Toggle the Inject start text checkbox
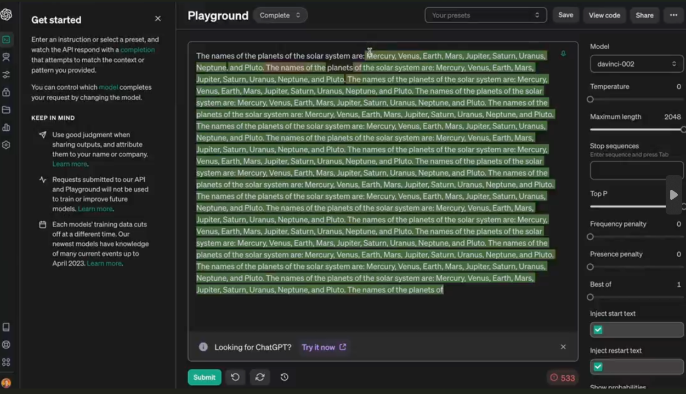 pyautogui.click(x=598, y=329)
